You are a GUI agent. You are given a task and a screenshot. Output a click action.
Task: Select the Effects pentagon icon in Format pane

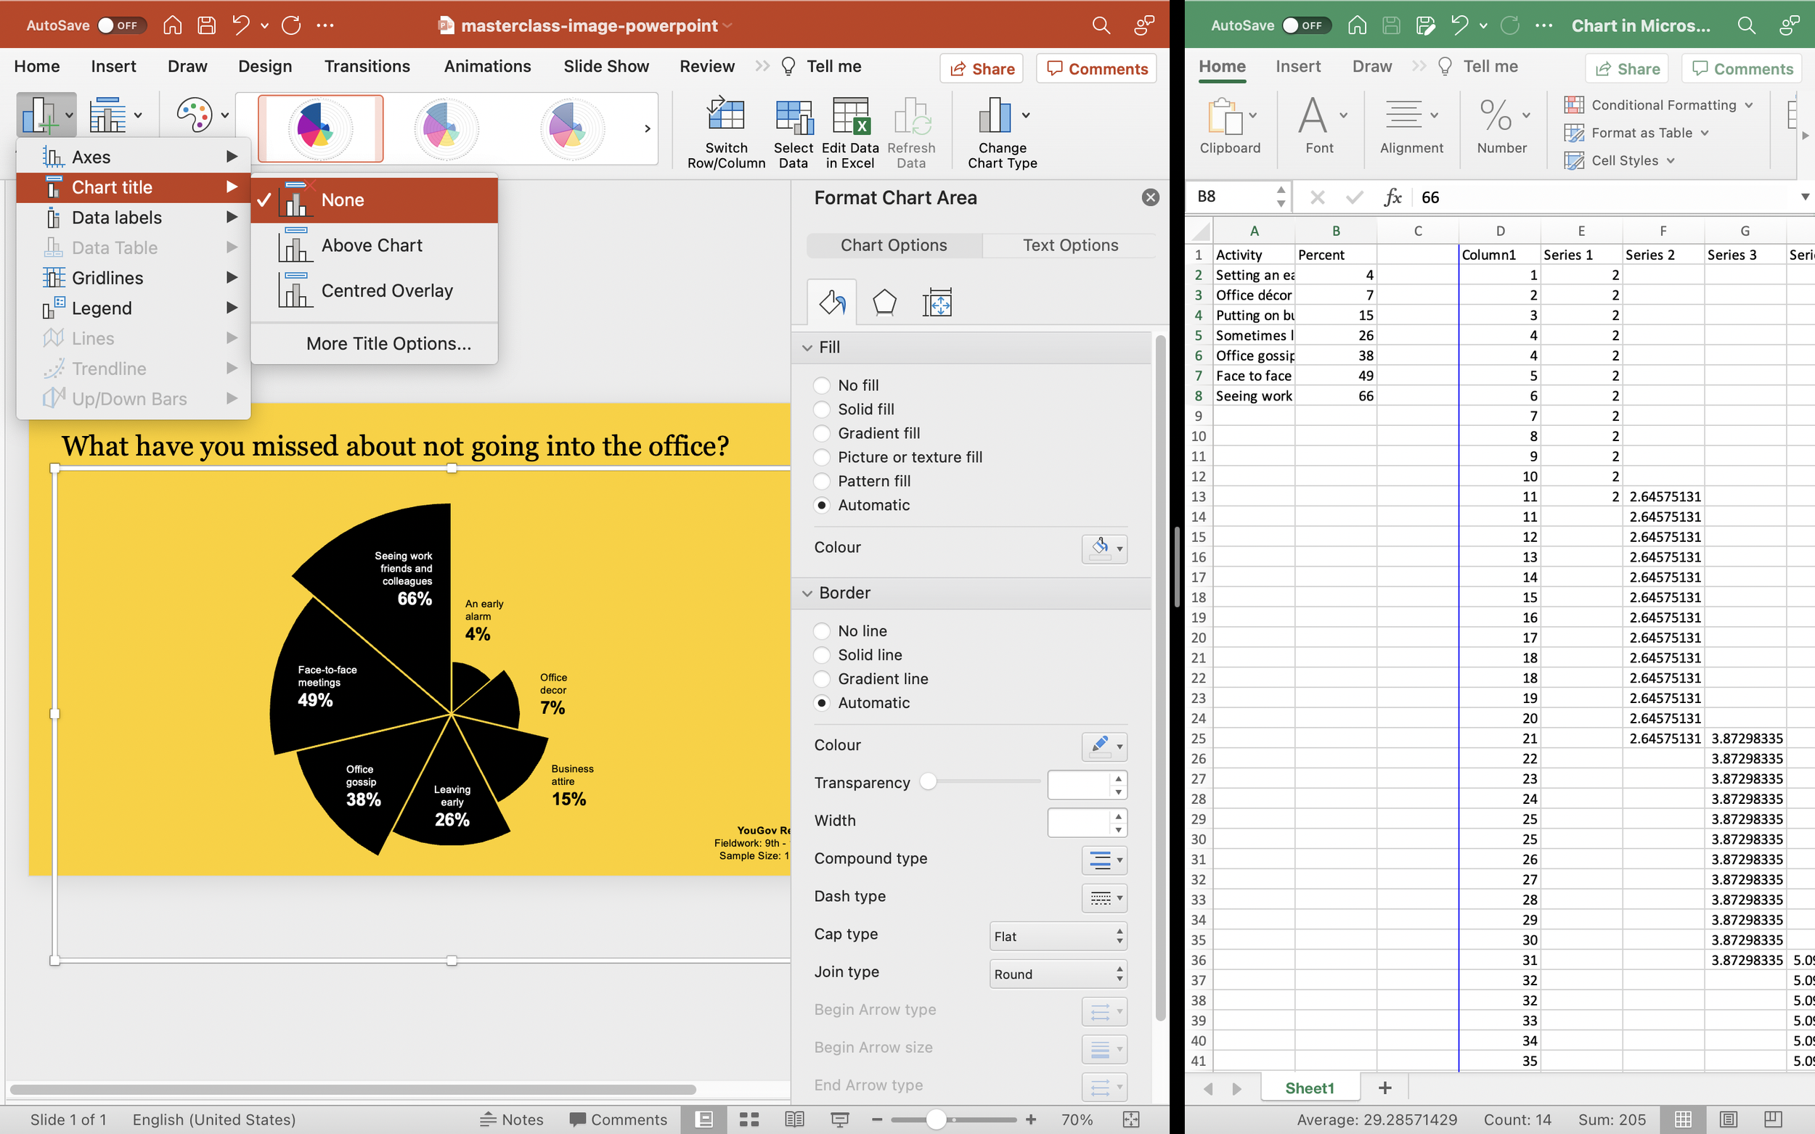pos(884,303)
